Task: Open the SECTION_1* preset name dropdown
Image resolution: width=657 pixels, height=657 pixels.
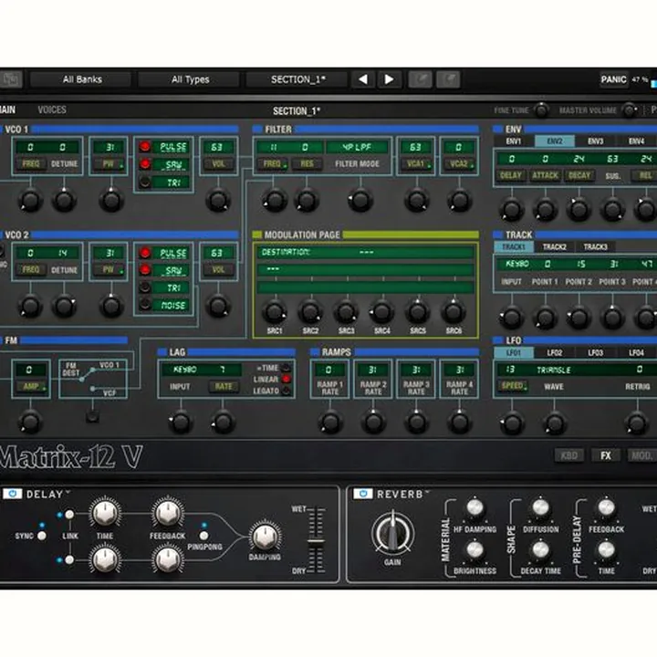Action: click(x=297, y=79)
